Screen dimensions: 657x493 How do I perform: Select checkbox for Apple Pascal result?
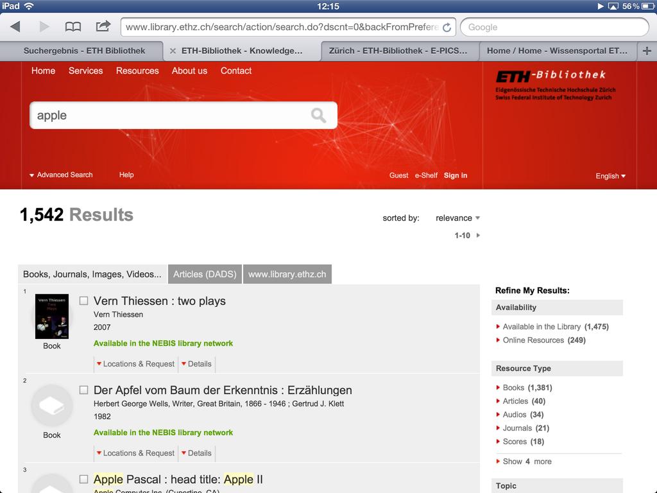pyautogui.click(x=84, y=479)
